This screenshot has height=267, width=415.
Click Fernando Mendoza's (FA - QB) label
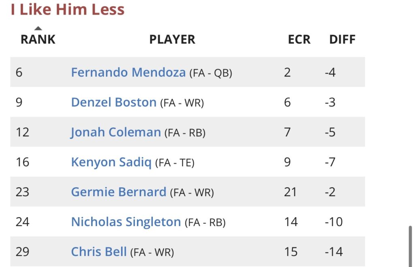coord(211,73)
